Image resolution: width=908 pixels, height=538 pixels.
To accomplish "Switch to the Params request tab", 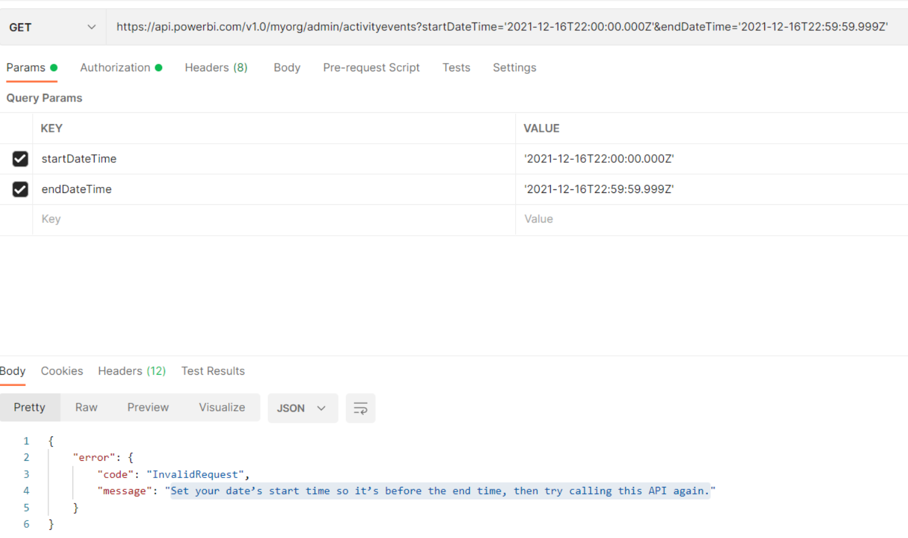I will click(31, 68).
